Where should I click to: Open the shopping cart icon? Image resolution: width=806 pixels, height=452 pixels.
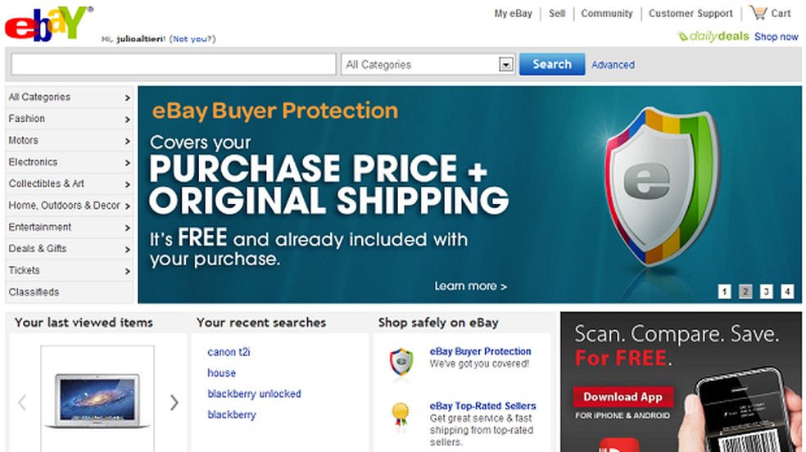pos(758,13)
